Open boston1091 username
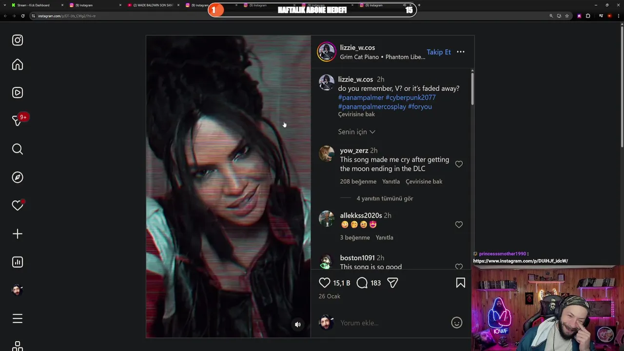Screen dimensions: 624x351 tap(357, 258)
